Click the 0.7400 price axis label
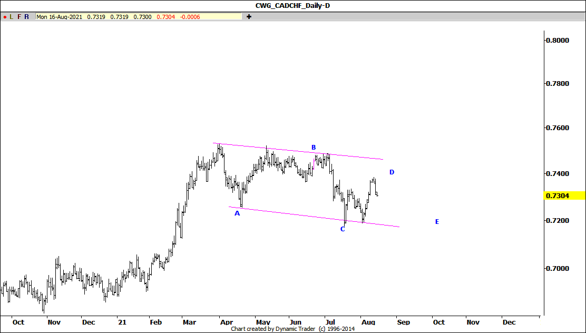The image size is (586, 333). pos(558,174)
